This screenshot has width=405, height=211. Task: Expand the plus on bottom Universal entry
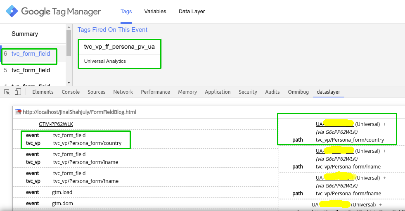(381, 205)
